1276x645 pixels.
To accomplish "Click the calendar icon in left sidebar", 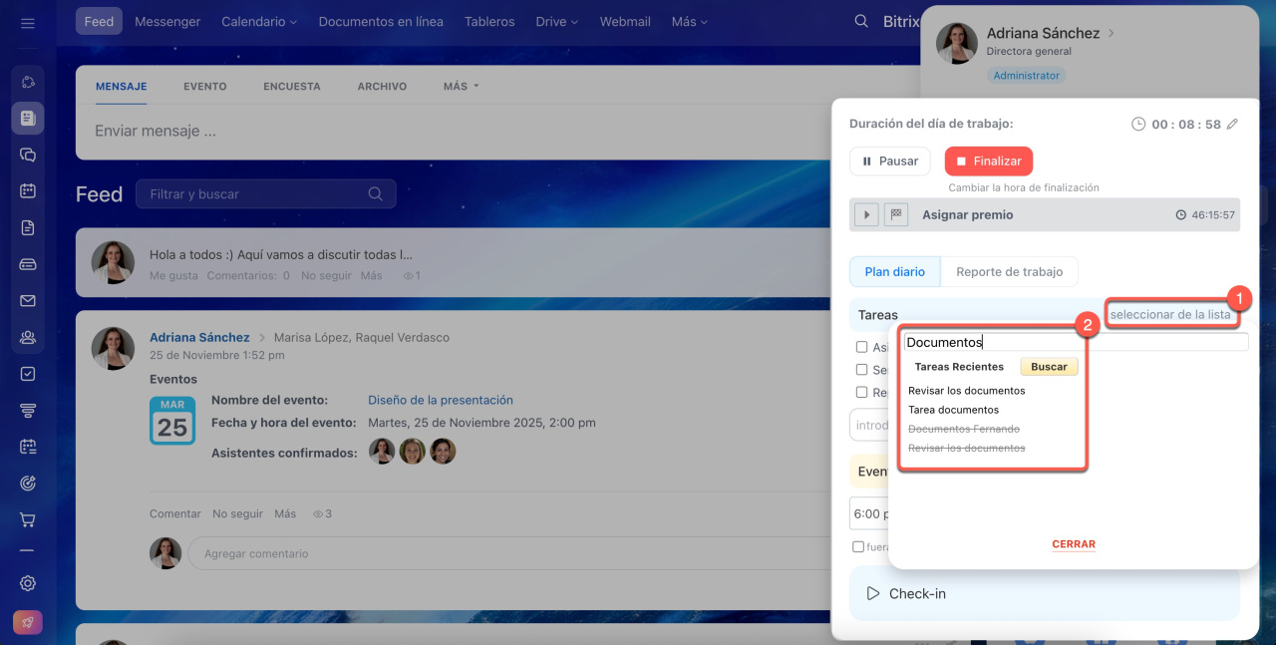I will (28, 190).
